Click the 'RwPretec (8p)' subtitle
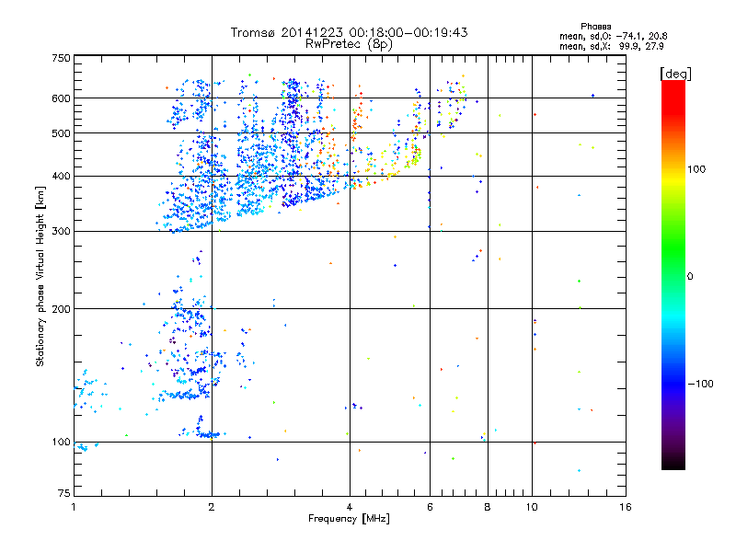The width and height of the screenshot is (736, 552). pyautogui.click(x=349, y=44)
